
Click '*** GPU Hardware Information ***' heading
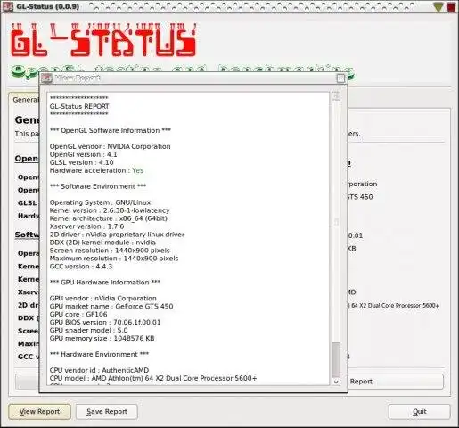point(105,283)
